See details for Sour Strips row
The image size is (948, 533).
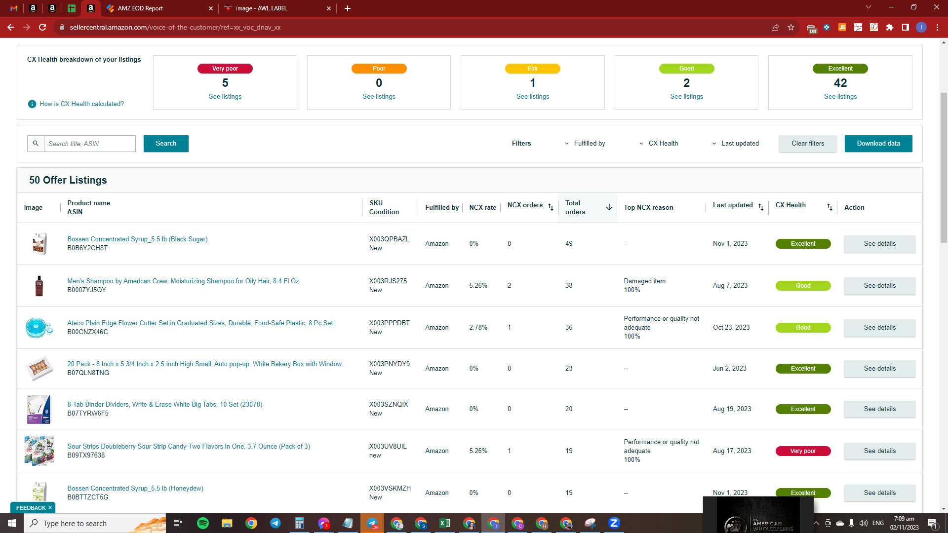[879, 451]
